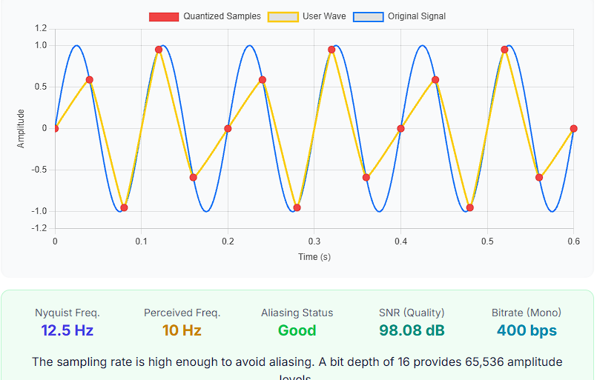Toggle the 'Original Signal' legend text
The image size is (597, 380).
417,16
